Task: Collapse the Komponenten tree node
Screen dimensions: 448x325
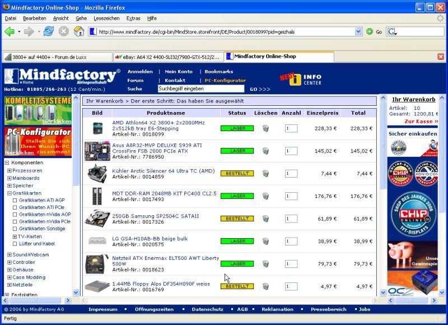Action: (x=7, y=162)
